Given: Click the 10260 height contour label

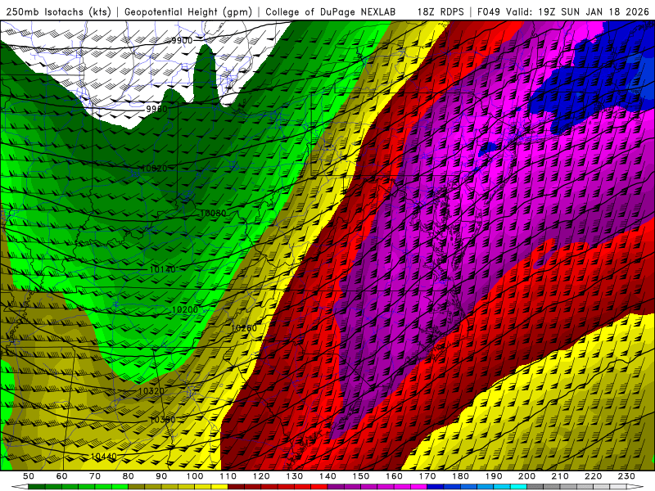Looking at the screenshot, I should (x=244, y=328).
